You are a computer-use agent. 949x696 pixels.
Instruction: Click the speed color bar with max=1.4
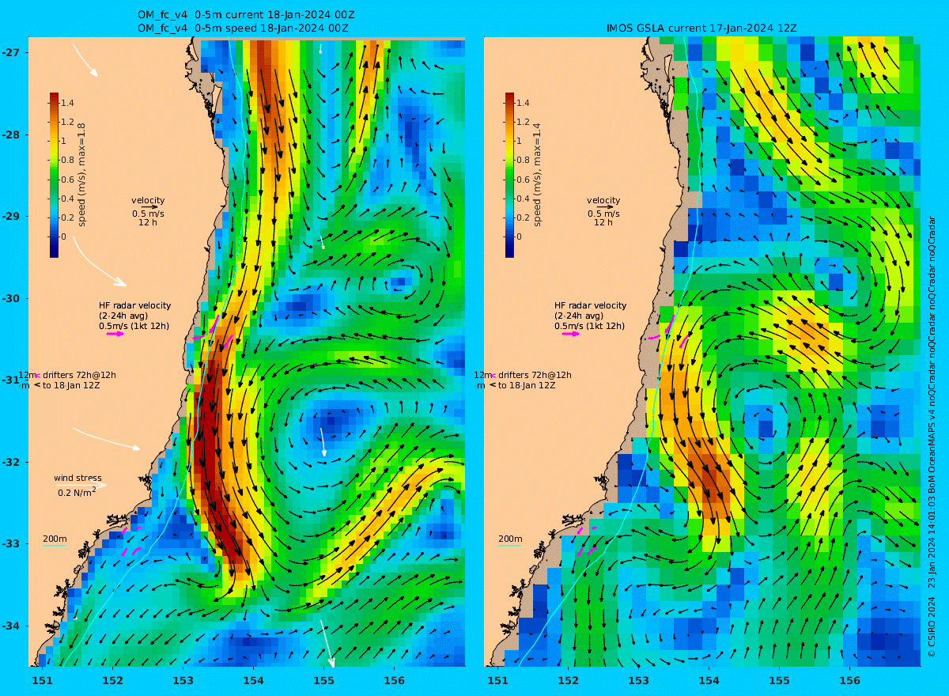click(509, 175)
